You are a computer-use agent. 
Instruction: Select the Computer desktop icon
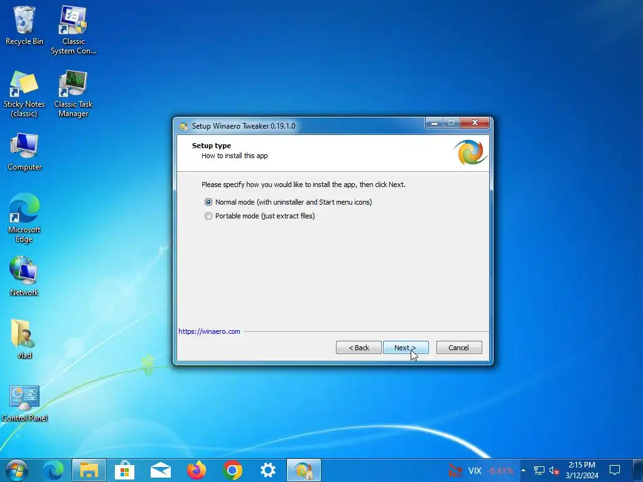coord(24,152)
